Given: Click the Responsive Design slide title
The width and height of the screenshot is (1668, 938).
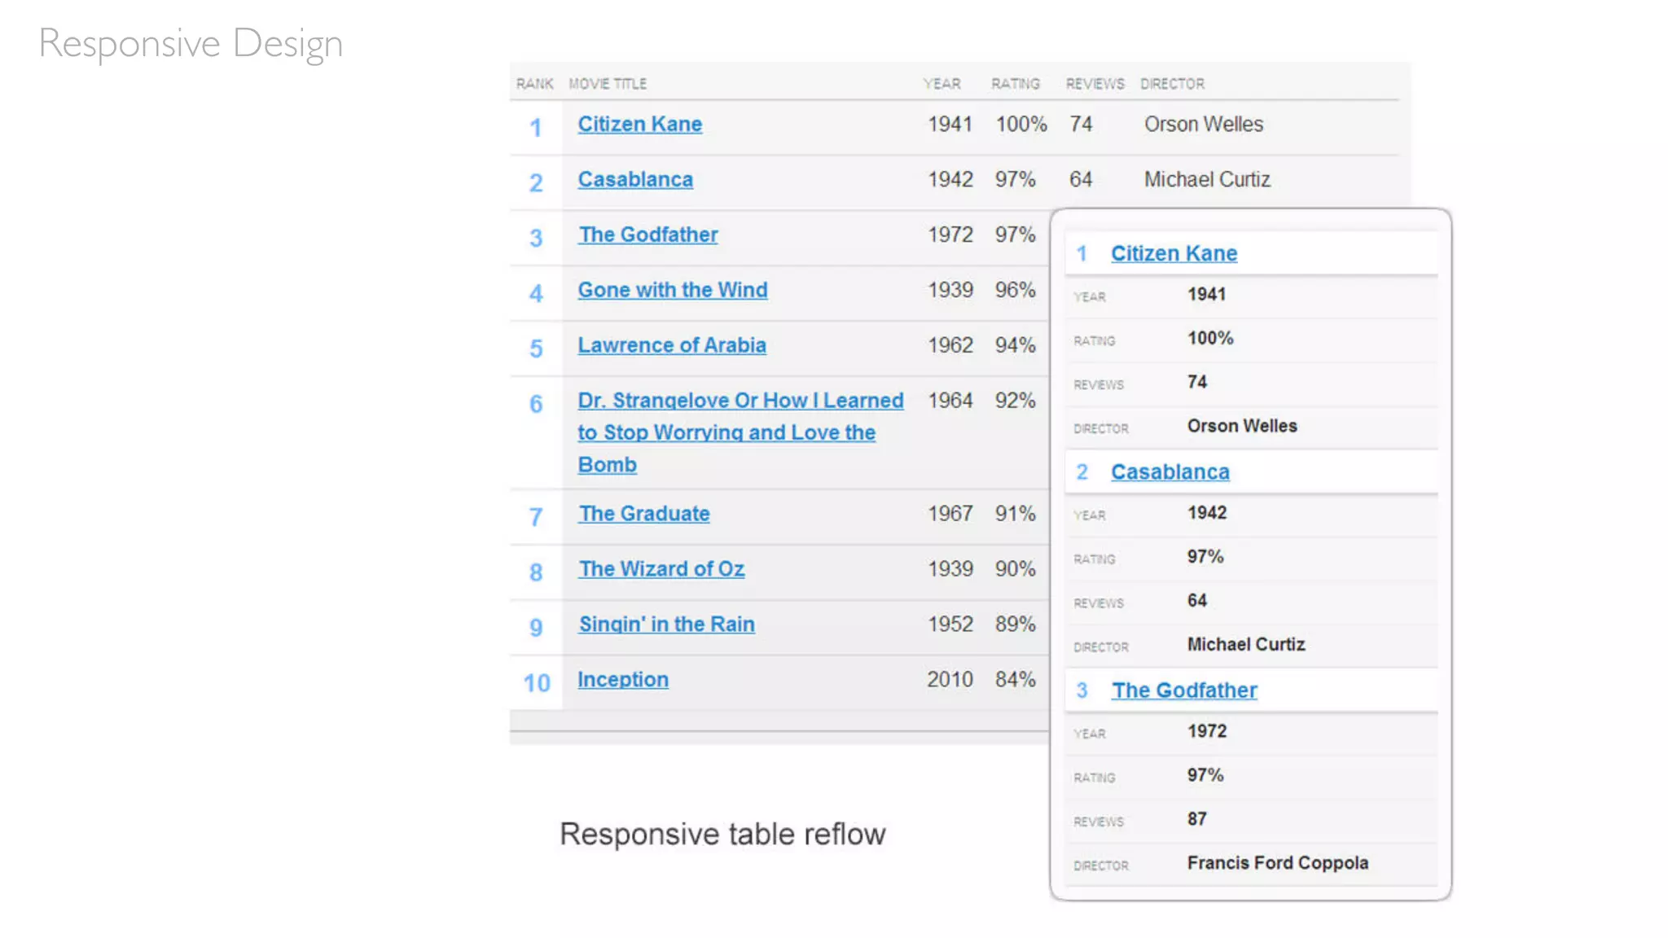Looking at the screenshot, I should (191, 44).
